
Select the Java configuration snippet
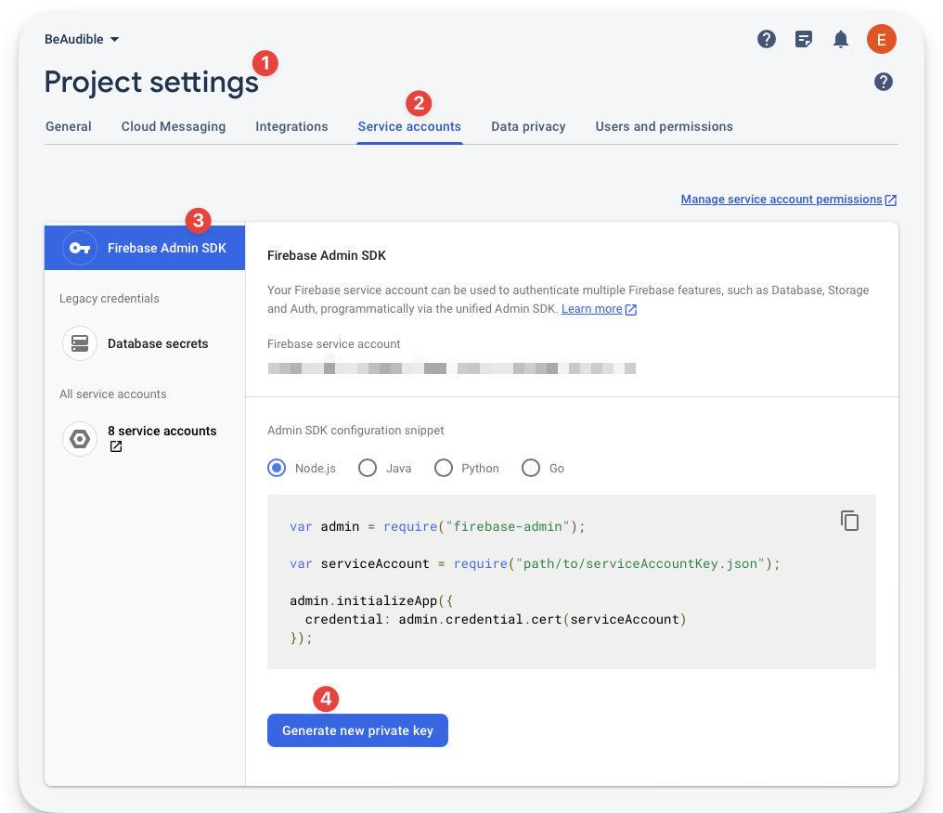[x=368, y=468]
